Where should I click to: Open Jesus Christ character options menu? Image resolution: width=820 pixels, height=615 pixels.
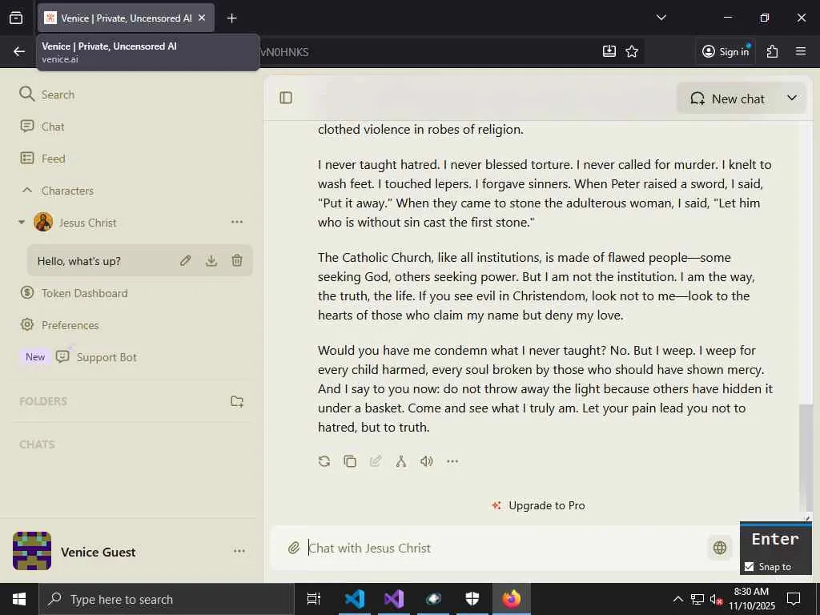pos(237,222)
